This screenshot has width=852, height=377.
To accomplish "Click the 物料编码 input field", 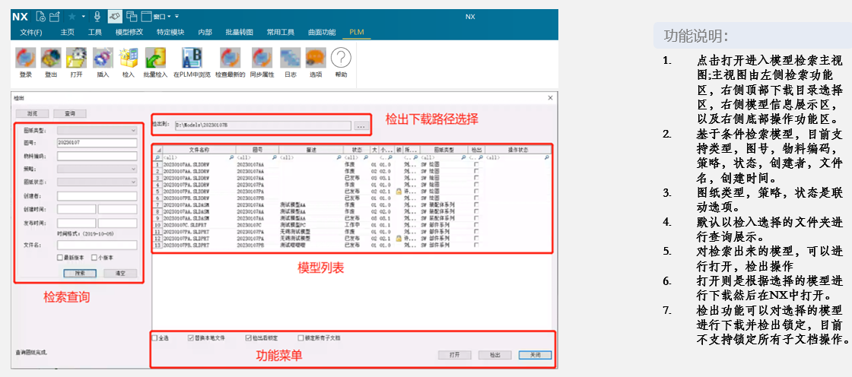I will click(x=97, y=156).
